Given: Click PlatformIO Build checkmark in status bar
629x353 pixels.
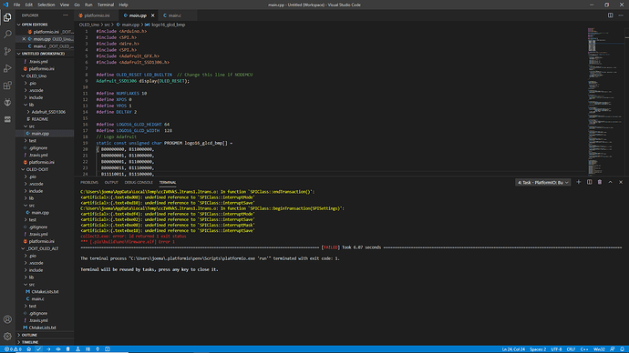Looking at the screenshot, I should pos(38,349).
